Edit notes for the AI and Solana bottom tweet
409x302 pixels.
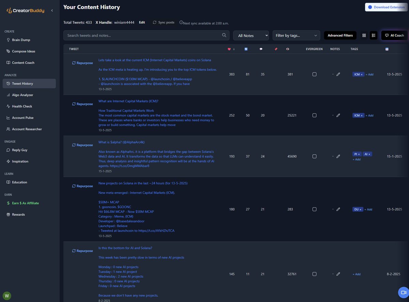click(338, 274)
